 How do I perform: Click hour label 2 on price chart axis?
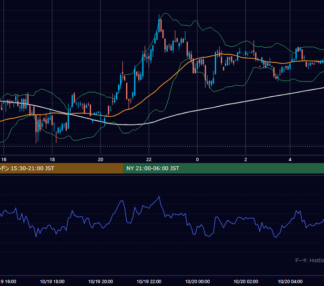pyautogui.click(x=246, y=159)
